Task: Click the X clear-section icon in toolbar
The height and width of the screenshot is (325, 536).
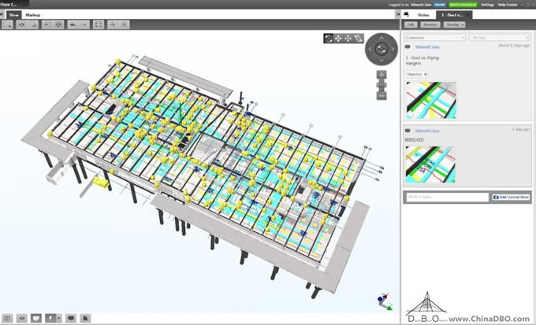Action: pos(124,24)
